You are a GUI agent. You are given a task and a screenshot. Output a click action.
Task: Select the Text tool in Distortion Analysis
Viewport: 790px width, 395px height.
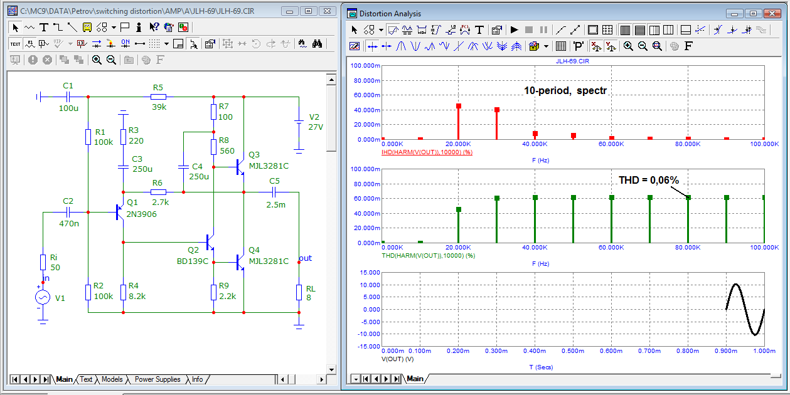tap(479, 29)
